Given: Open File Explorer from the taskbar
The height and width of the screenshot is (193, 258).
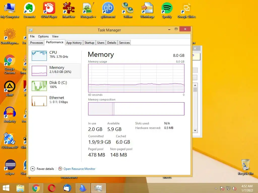Looking at the screenshot, I should 20,188.
